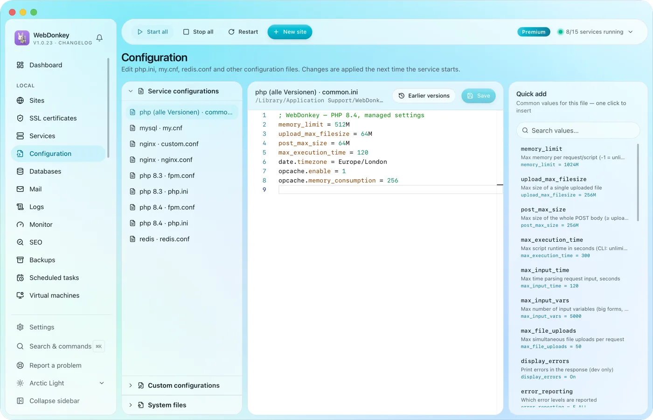Save the configuration file
Viewport: 653px width, 420px height.
479,96
